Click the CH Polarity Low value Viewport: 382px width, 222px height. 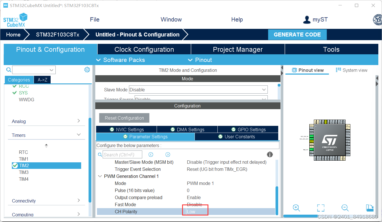pyautogui.click(x=191, y=212)
